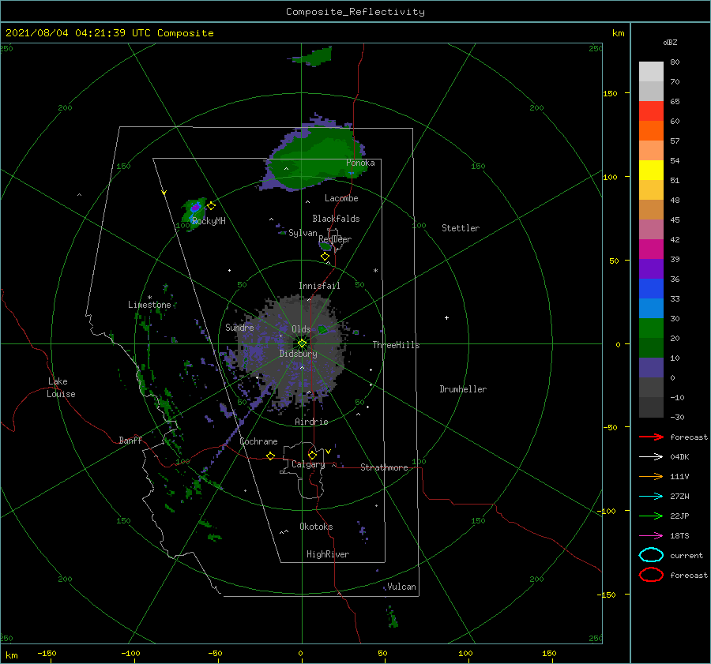
Task: Click the Didsbury city label
Action: [298, 354]
